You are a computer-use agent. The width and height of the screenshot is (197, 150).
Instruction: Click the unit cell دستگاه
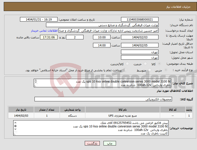coord(72,116)
